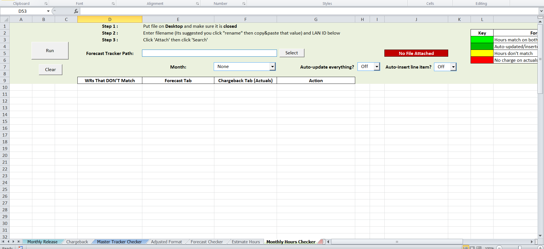This screenshot has height=249, width=544.
Task: Open the Adjusted Format sheet tab
Action: 166,242
